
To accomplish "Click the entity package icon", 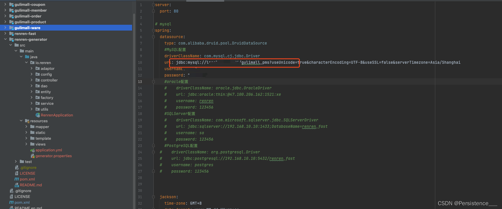I will [38, 92].
